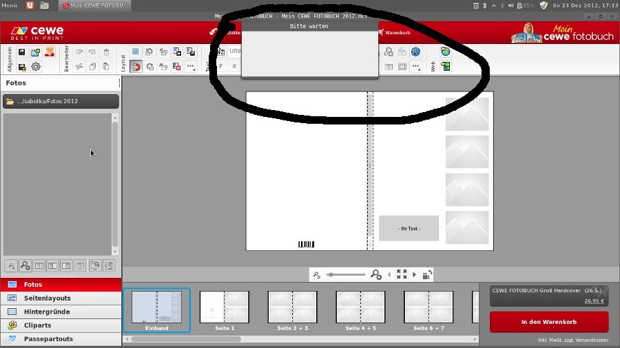
Task: Open settings via the gear icon
Action: [36, 67]
